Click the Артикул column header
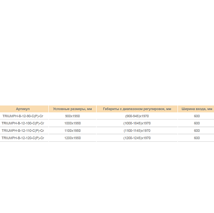 point(23,109)
